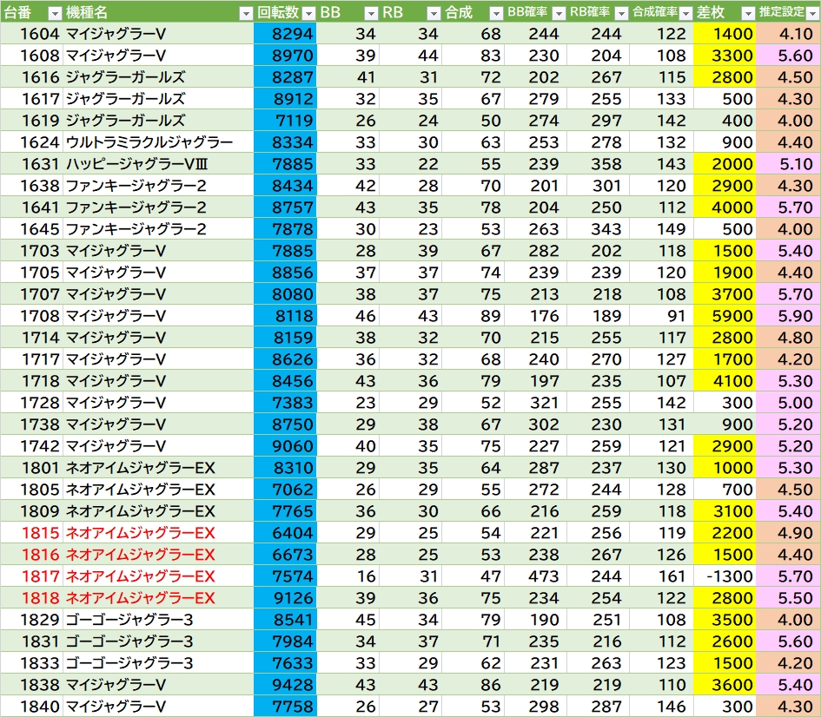Viewport: 821px width, 717px height.
Task: Expand the 合成 column filter arrow
Action: [496, 13]
